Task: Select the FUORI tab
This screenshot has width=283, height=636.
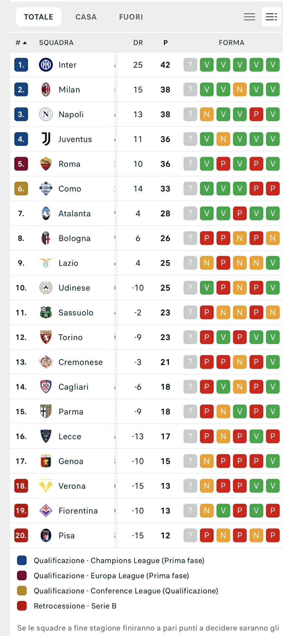Action: 131,17
